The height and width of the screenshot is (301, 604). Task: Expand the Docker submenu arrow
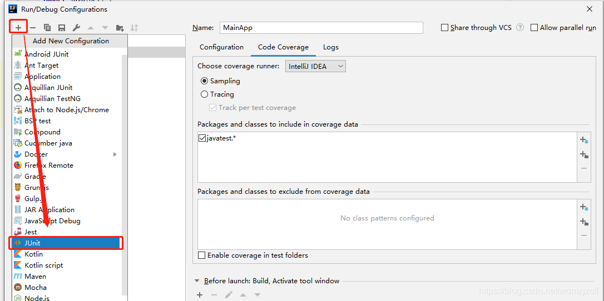point(115,154)
